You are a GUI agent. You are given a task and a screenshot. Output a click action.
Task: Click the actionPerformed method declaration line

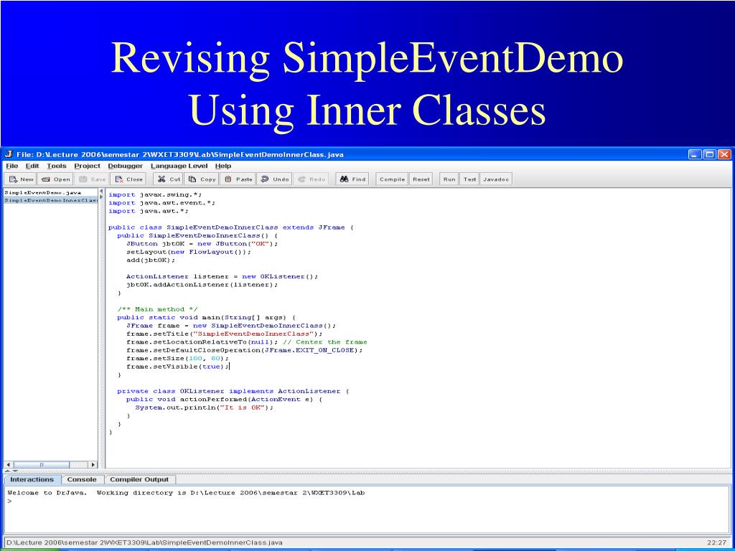tap(224, 399)
